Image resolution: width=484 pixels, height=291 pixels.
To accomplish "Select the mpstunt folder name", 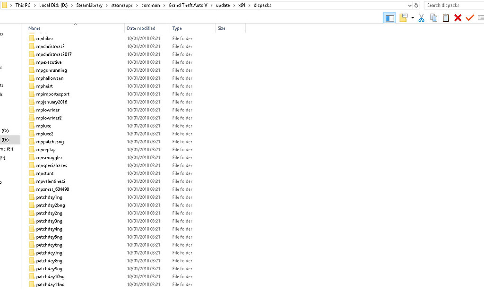I will click(45, 173).
